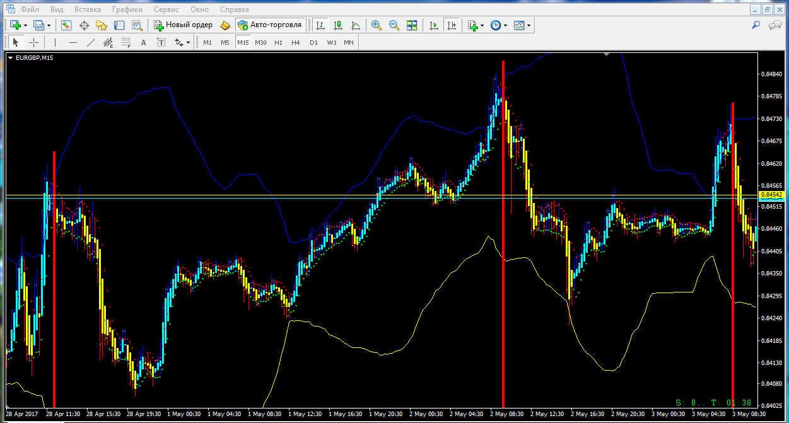Expand the new chart dropdown arrow
Viewport: 789px width, 423px height.
[25, 25]
